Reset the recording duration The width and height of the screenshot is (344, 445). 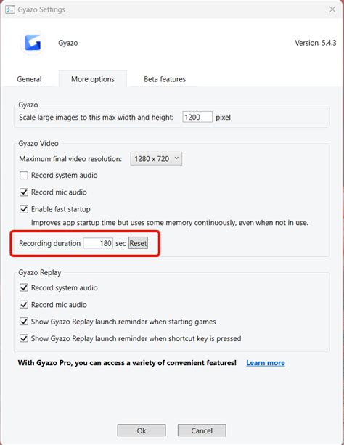pyautogui.click(x=138, y=243)
